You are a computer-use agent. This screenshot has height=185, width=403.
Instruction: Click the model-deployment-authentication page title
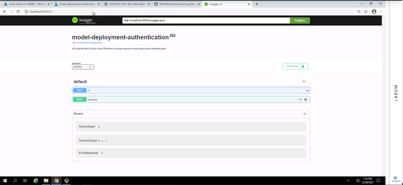coord(120,37)
